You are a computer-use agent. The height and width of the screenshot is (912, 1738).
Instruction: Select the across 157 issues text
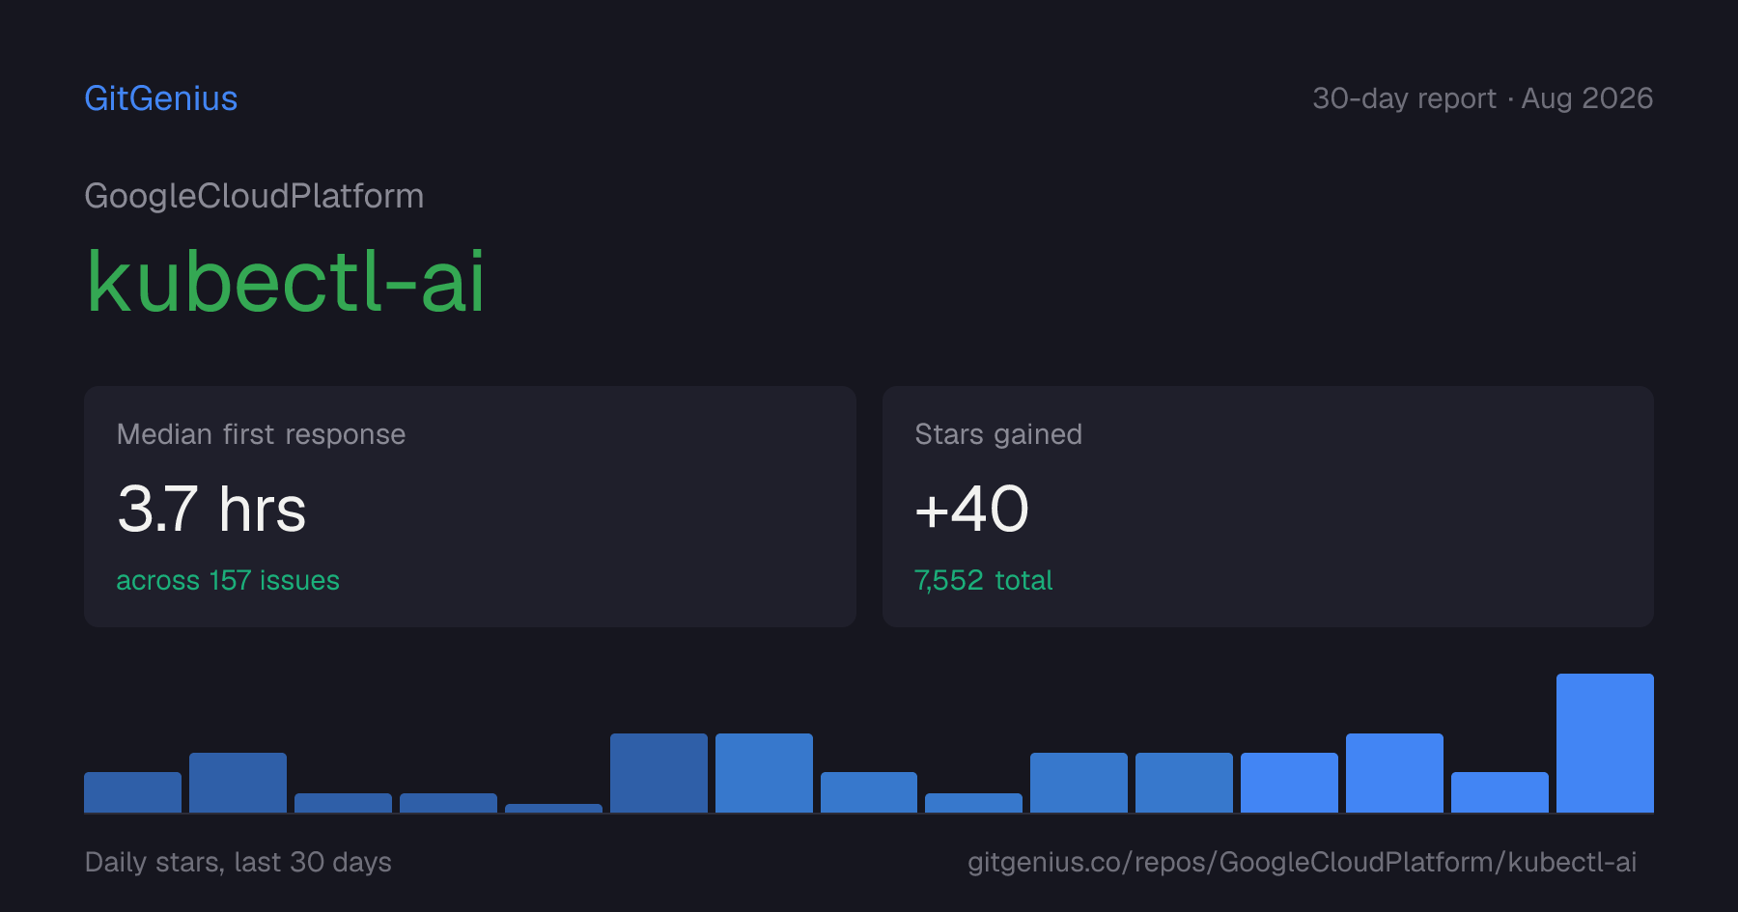(x=228, y=580)
